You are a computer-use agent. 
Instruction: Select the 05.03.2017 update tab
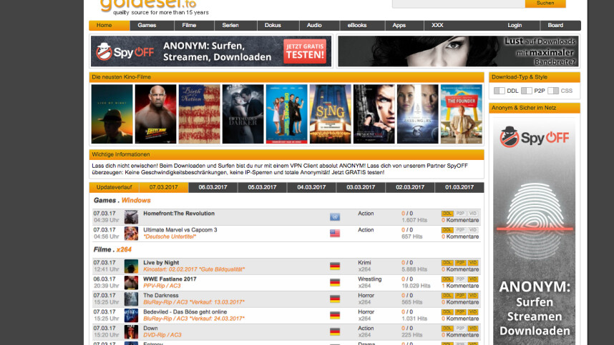(263, 188)
